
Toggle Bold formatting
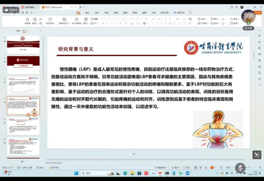pos(103,23)
